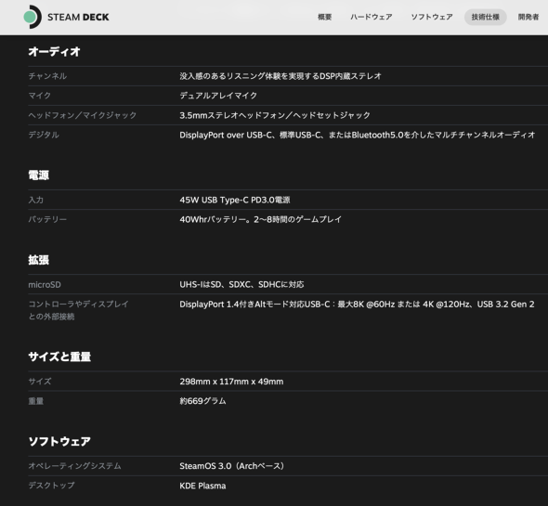The width and height of the screenshot is (548, 506).
Task: Click the 3.5mmステレオヘッドフォン value
Action: (x=275, y=115)
